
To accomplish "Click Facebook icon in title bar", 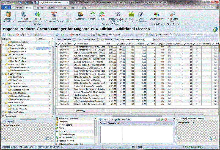I will 33,3.
